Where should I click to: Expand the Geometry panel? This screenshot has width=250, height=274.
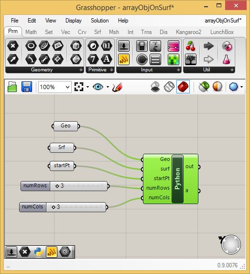[x=81, y=70]
